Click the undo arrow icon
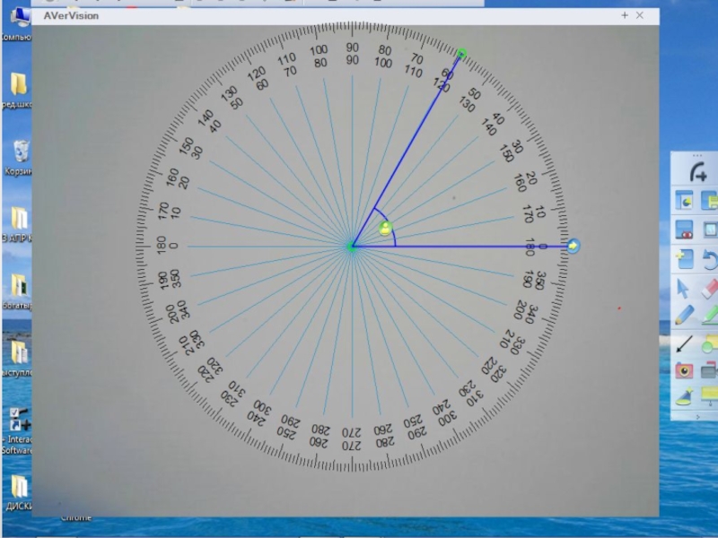Image resolution: width=718 pixels, height=538 pixels. tap(708, 260)
